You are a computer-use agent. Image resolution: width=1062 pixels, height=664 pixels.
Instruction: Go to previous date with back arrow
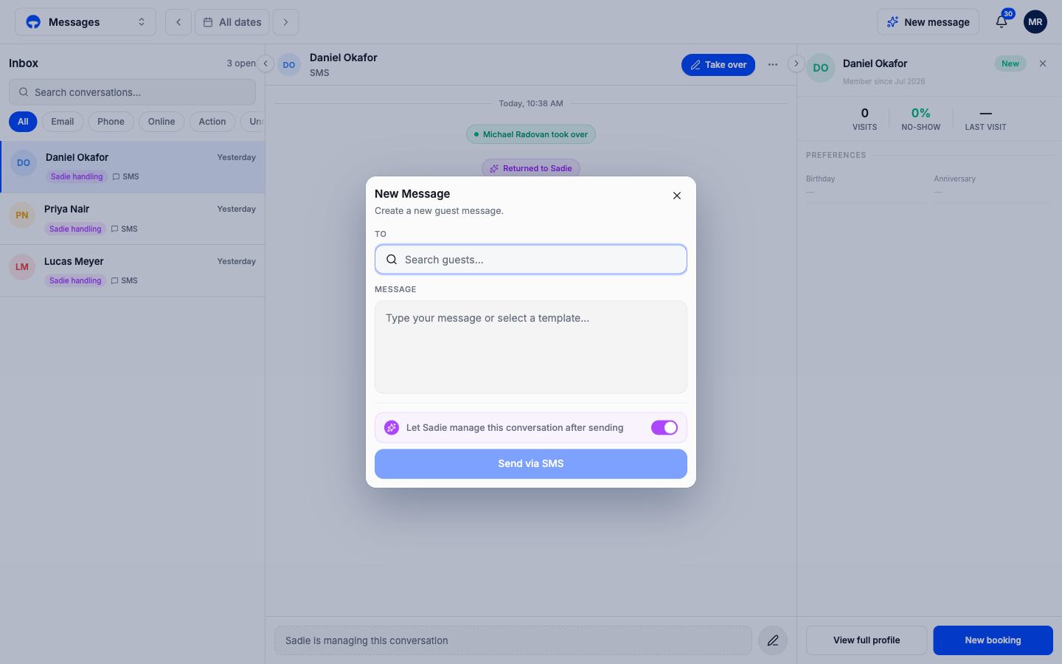click(178, 22)
